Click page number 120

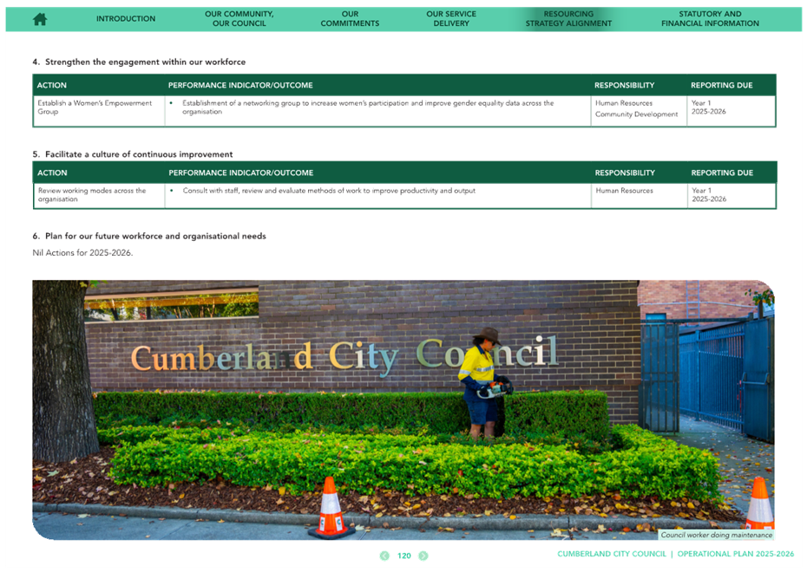click(404, 556)
